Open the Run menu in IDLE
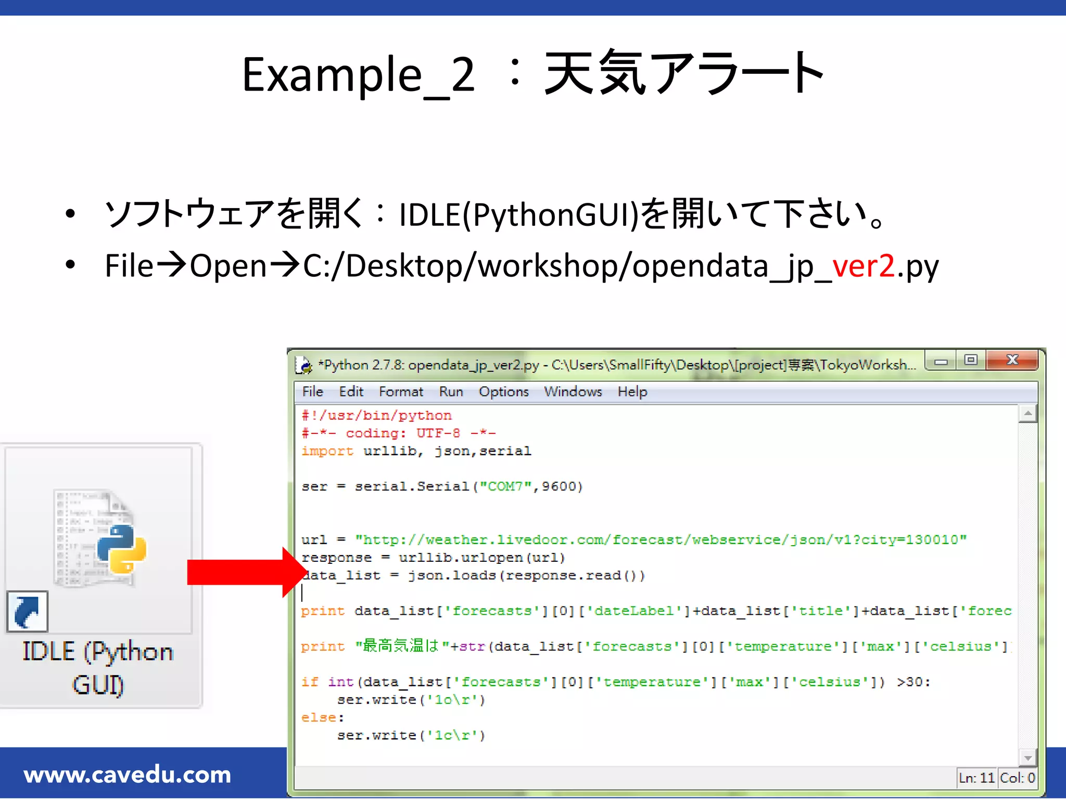Viewport: 1066px width, 799px height. point(451,392)
